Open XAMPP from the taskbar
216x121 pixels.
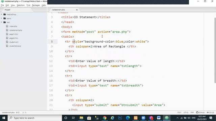[136, 118]
